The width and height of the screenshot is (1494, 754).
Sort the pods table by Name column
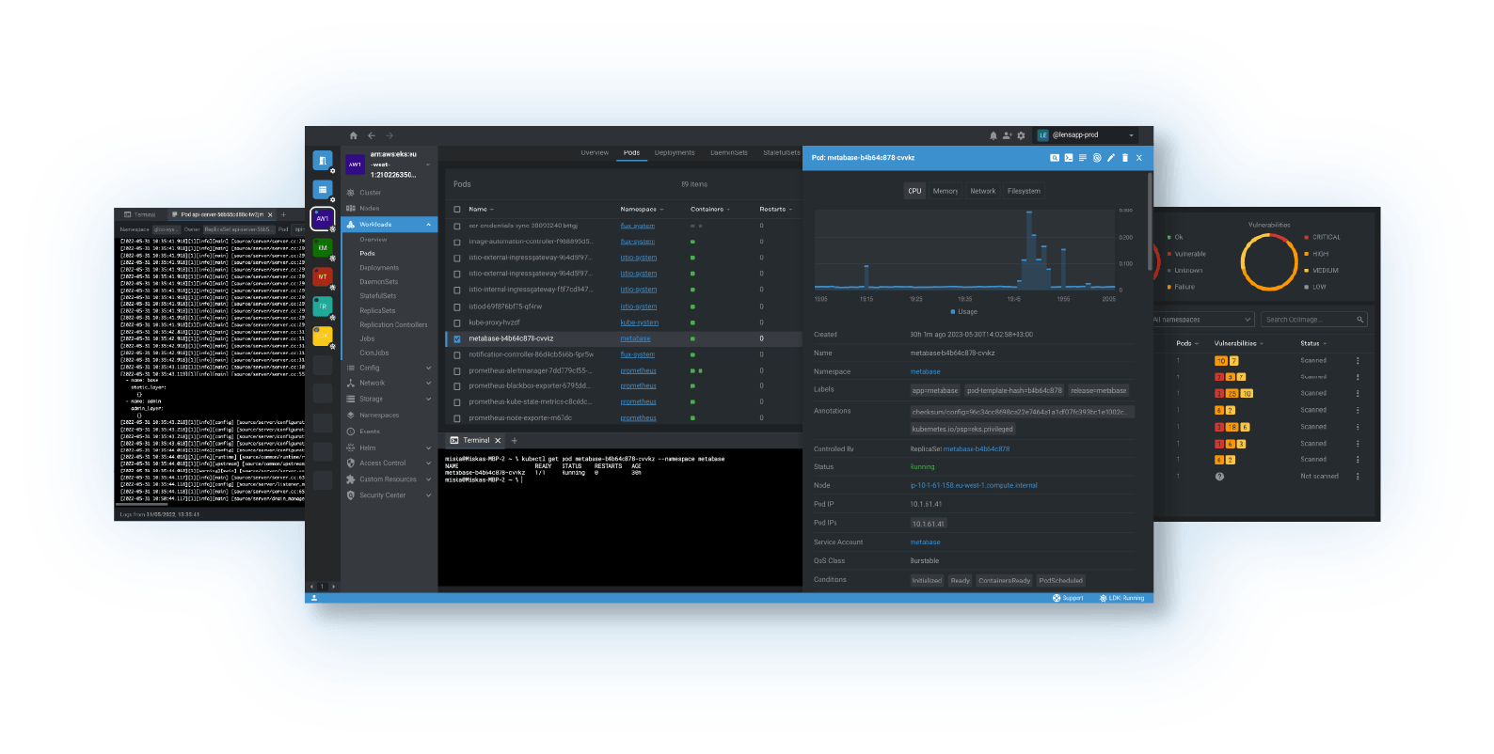point(481,210)
